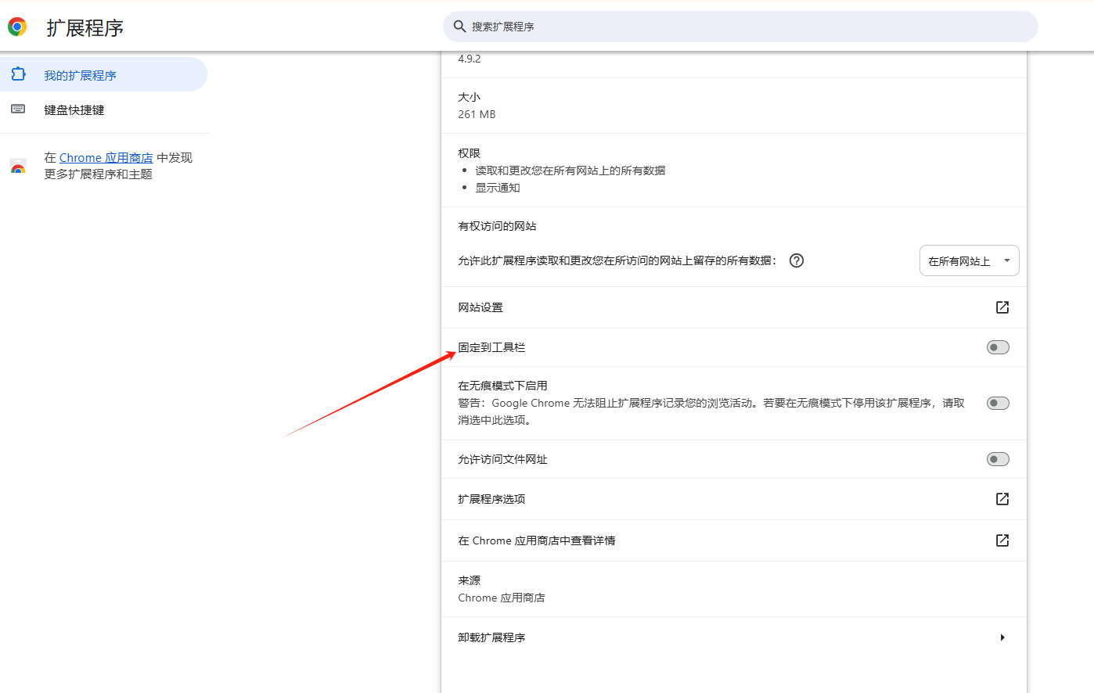Click the search magnifier icon

tap(460, 27)
